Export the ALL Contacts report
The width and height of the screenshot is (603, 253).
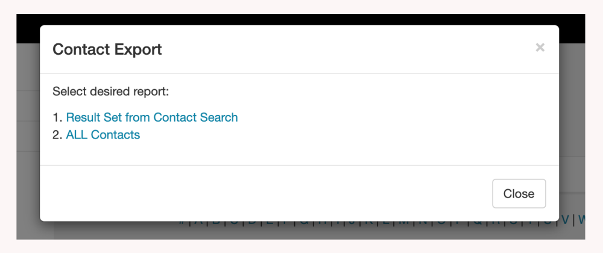[x=103, y=135]
